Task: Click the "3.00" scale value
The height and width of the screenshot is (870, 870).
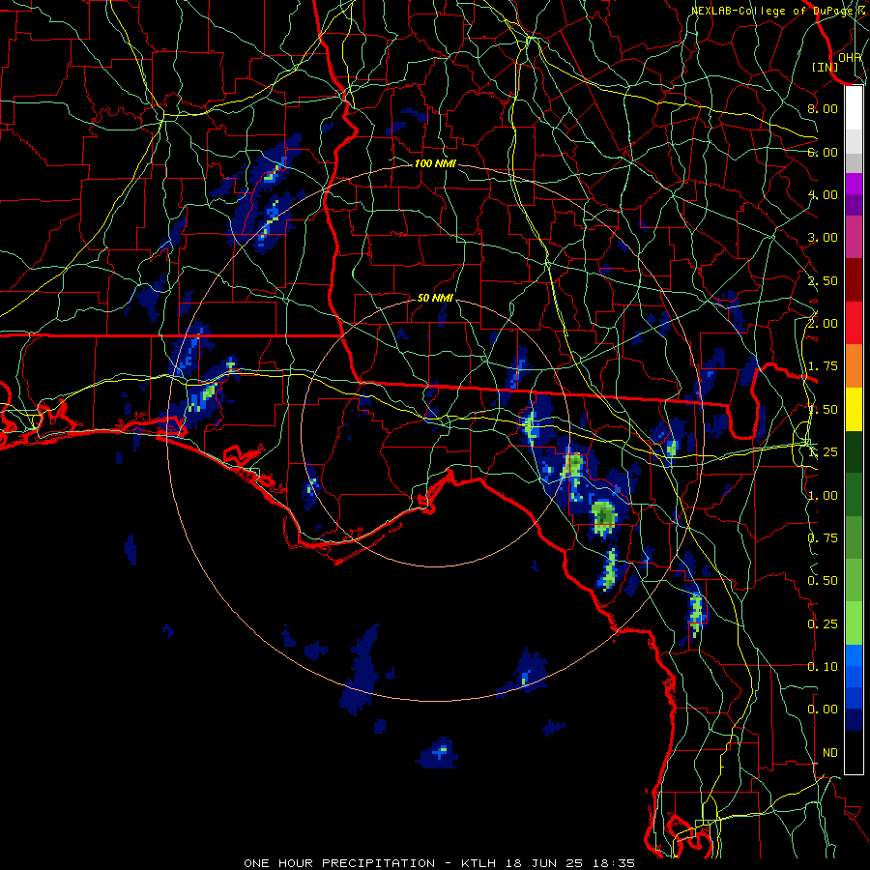Action: (x=823, y=238)
